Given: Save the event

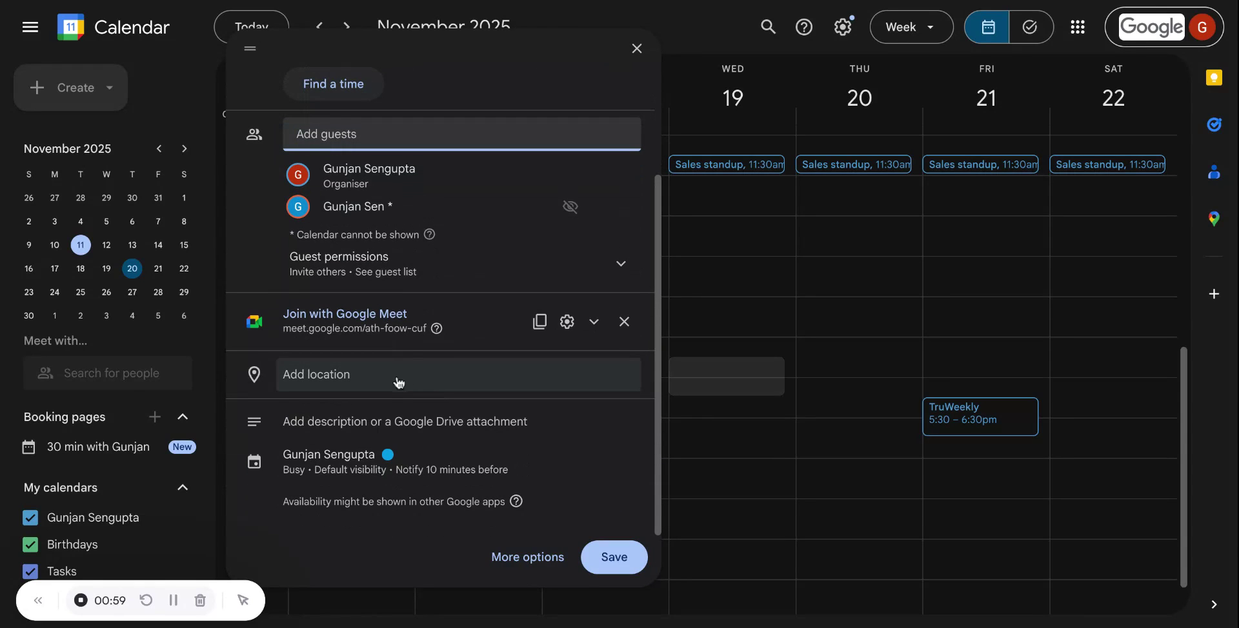Looking at the screenshot, I should pos(613,556).
